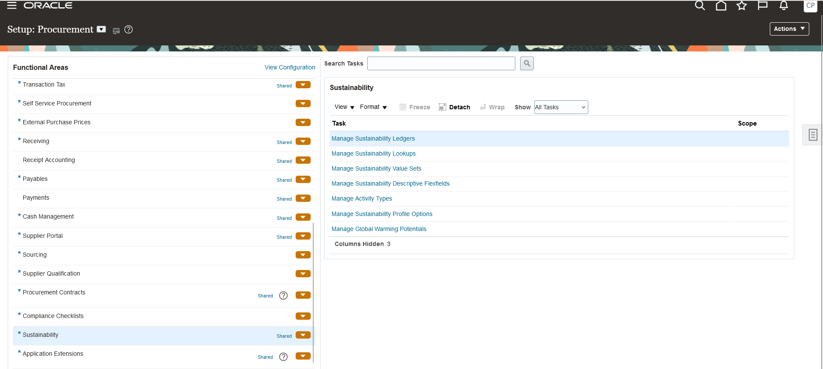Open Favorites star icon
Screen dimensions: 823x369
pos(741,6)
